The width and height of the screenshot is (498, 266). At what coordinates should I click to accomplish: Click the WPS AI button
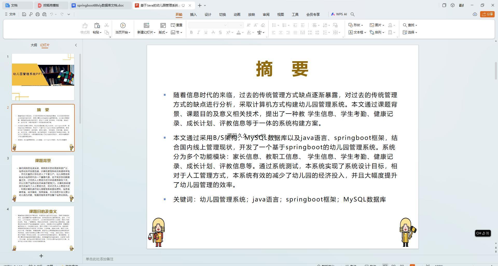click(x=339, y=14)
